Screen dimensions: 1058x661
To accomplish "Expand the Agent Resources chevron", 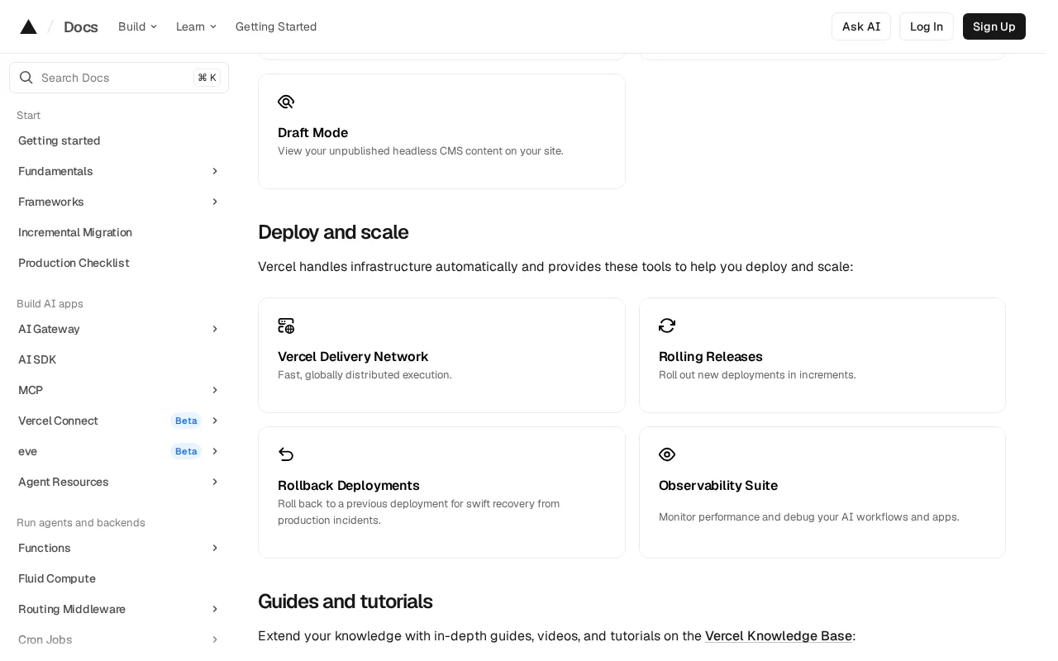I will coord(215,482).
